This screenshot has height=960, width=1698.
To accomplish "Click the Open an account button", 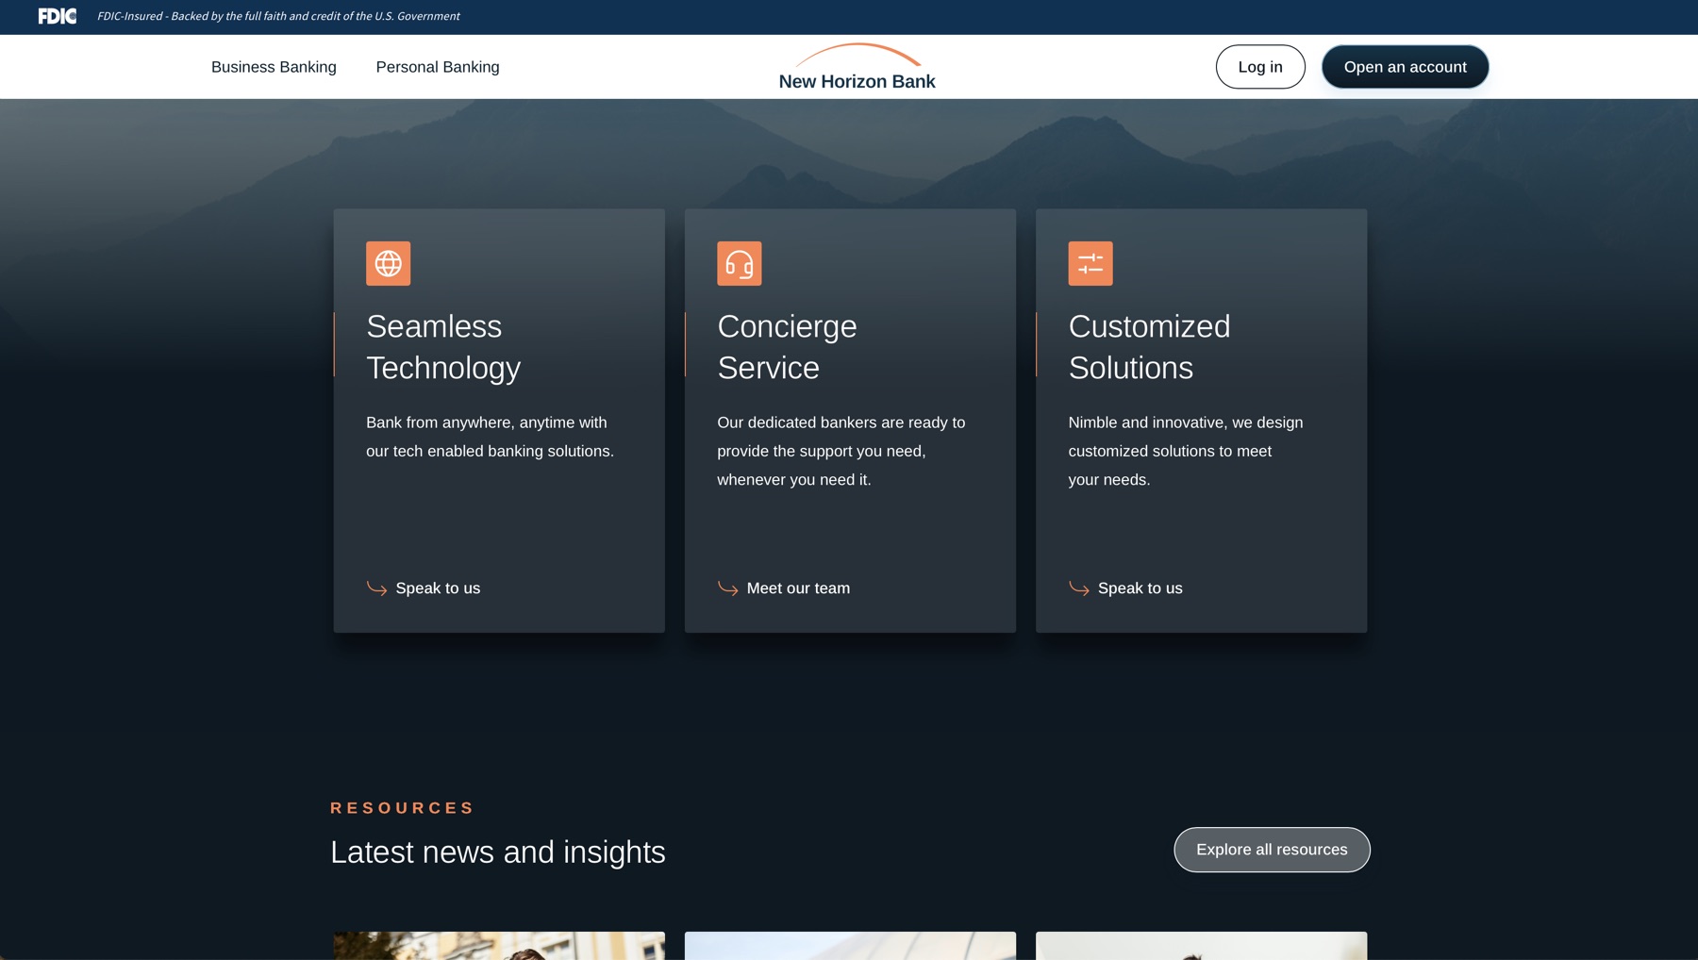I will click(x=1405, y=67).
